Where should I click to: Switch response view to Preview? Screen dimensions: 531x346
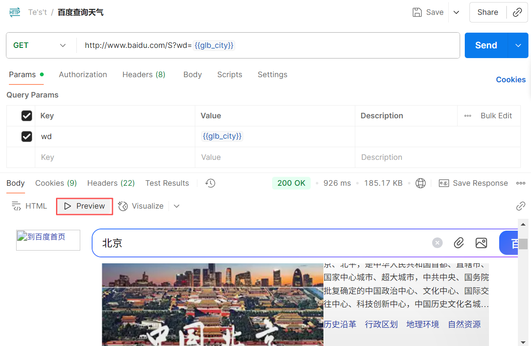84,206
